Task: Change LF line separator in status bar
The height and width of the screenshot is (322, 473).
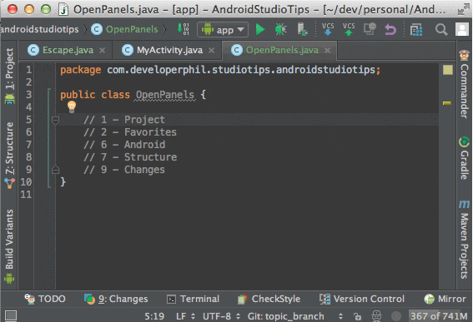Action: point(186,316)
